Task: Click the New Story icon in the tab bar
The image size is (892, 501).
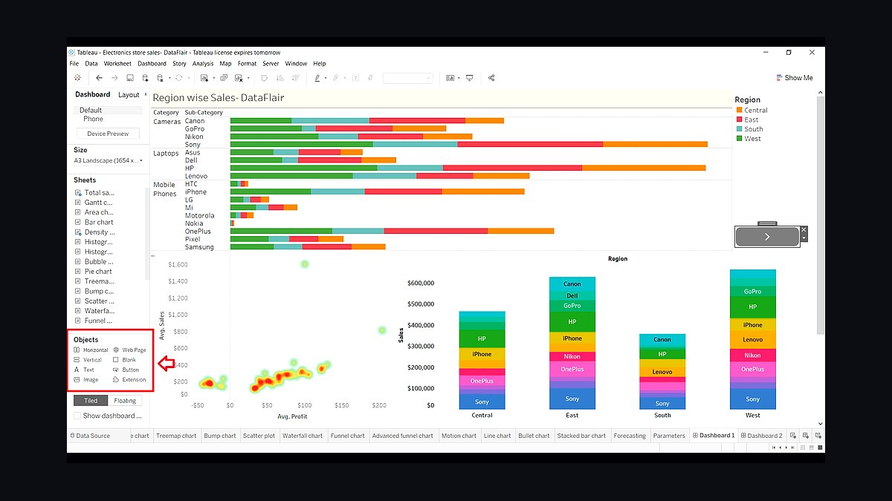Action: 818,436
